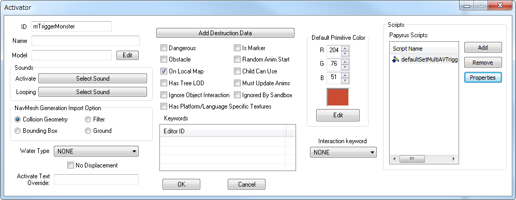
Task: Click the red primitive color swatch
Action: (x=337, y=97)
